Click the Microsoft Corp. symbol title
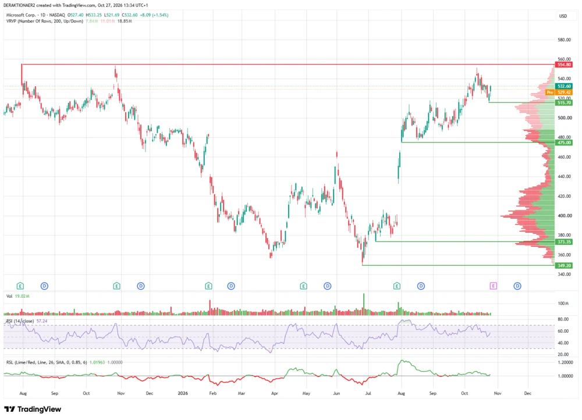582x420 pixels. pos(21,15)
